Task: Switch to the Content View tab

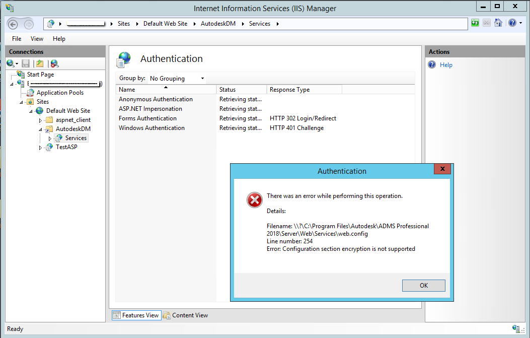Action: (186, 315)
